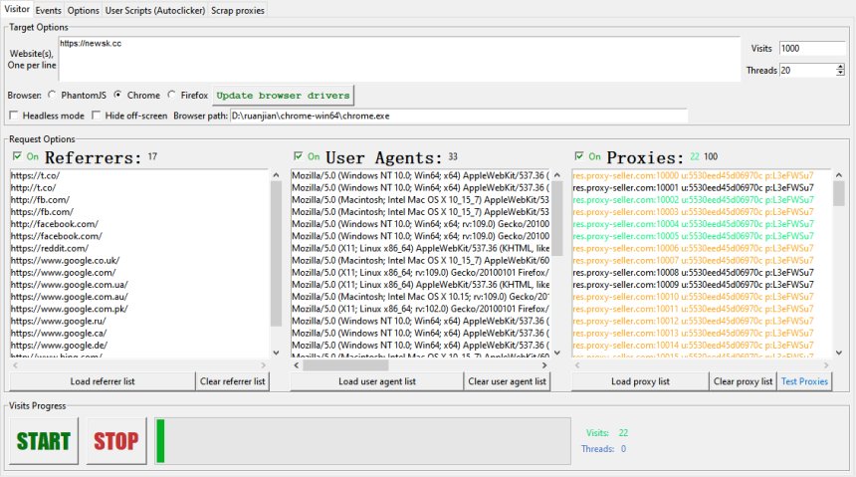
Task: Increase Threads with the up arrow
Action: [840, 67]
